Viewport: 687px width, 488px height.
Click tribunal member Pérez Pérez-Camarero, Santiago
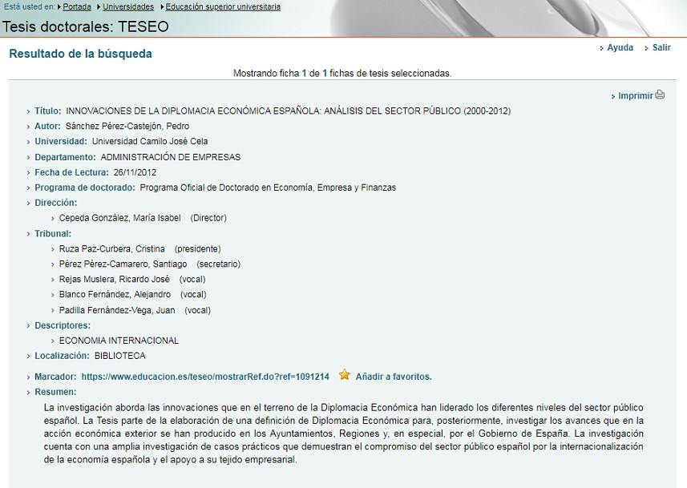123,264
